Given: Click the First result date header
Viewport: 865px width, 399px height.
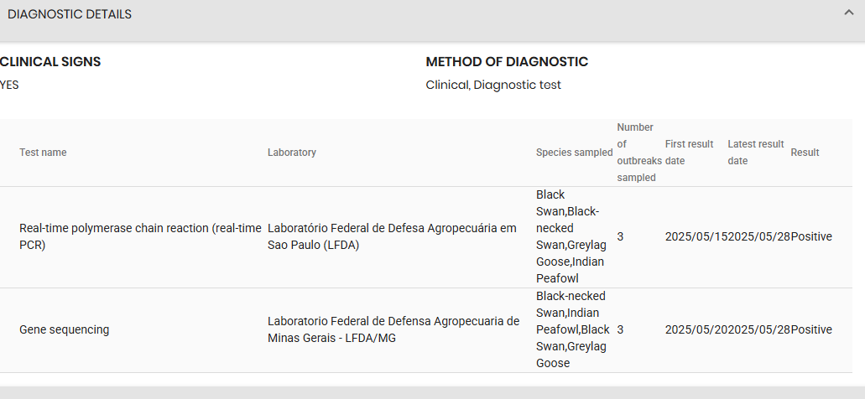Looking at the screenshot, I should coord(689,153).
